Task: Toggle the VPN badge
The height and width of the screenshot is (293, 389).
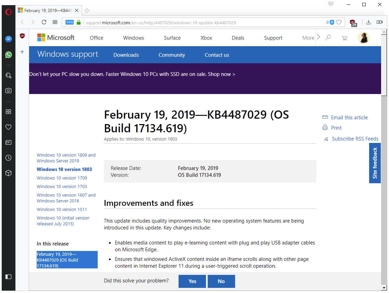Action: point(70,22)
